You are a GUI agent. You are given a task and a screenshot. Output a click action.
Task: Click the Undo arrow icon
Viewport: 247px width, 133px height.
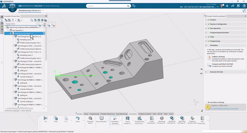[77, 118]
